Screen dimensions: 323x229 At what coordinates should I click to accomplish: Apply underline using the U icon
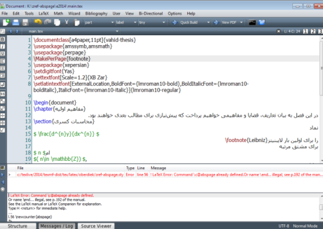pyautogui.click(x=3, y=53)
